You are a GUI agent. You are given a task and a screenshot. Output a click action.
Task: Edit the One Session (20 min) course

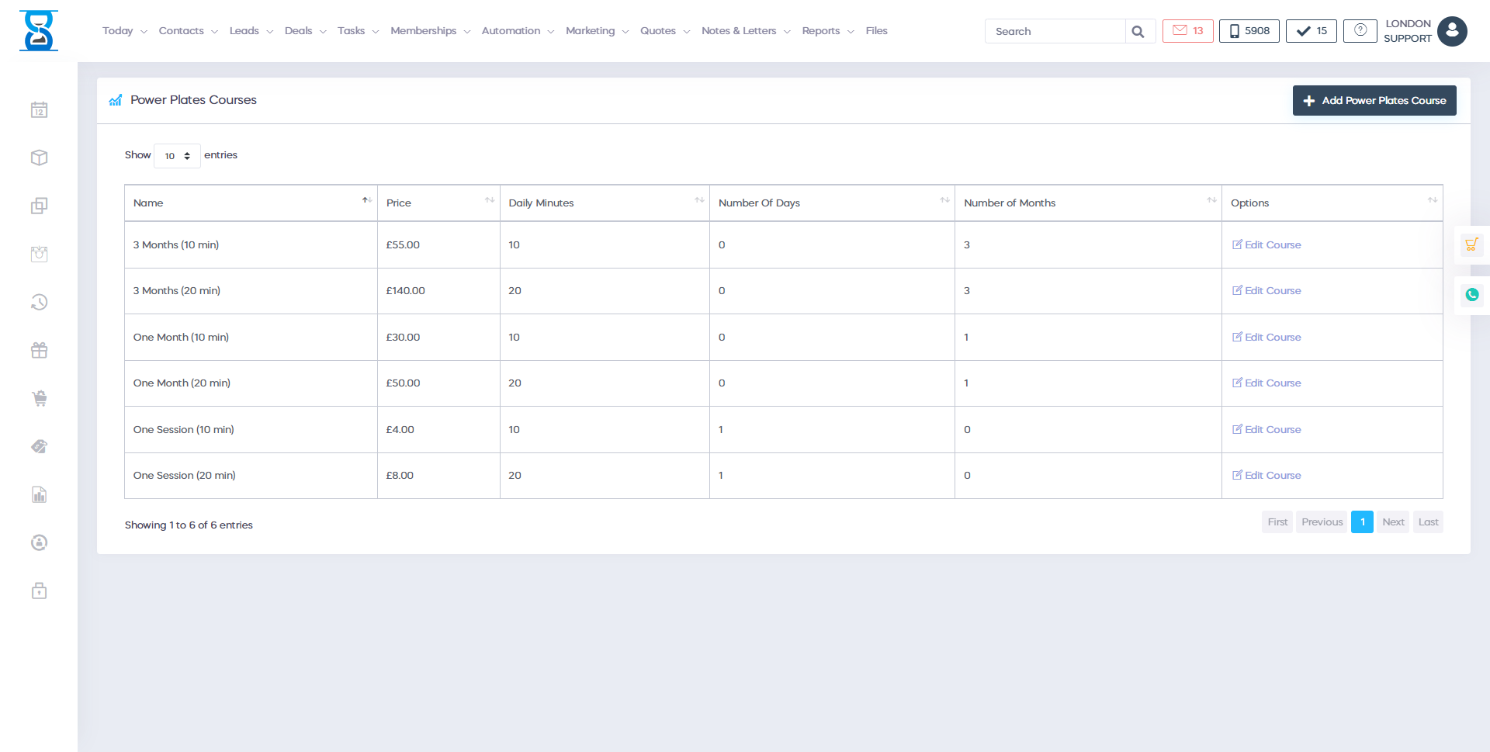pyautogui.click(x=1266, y=476)
